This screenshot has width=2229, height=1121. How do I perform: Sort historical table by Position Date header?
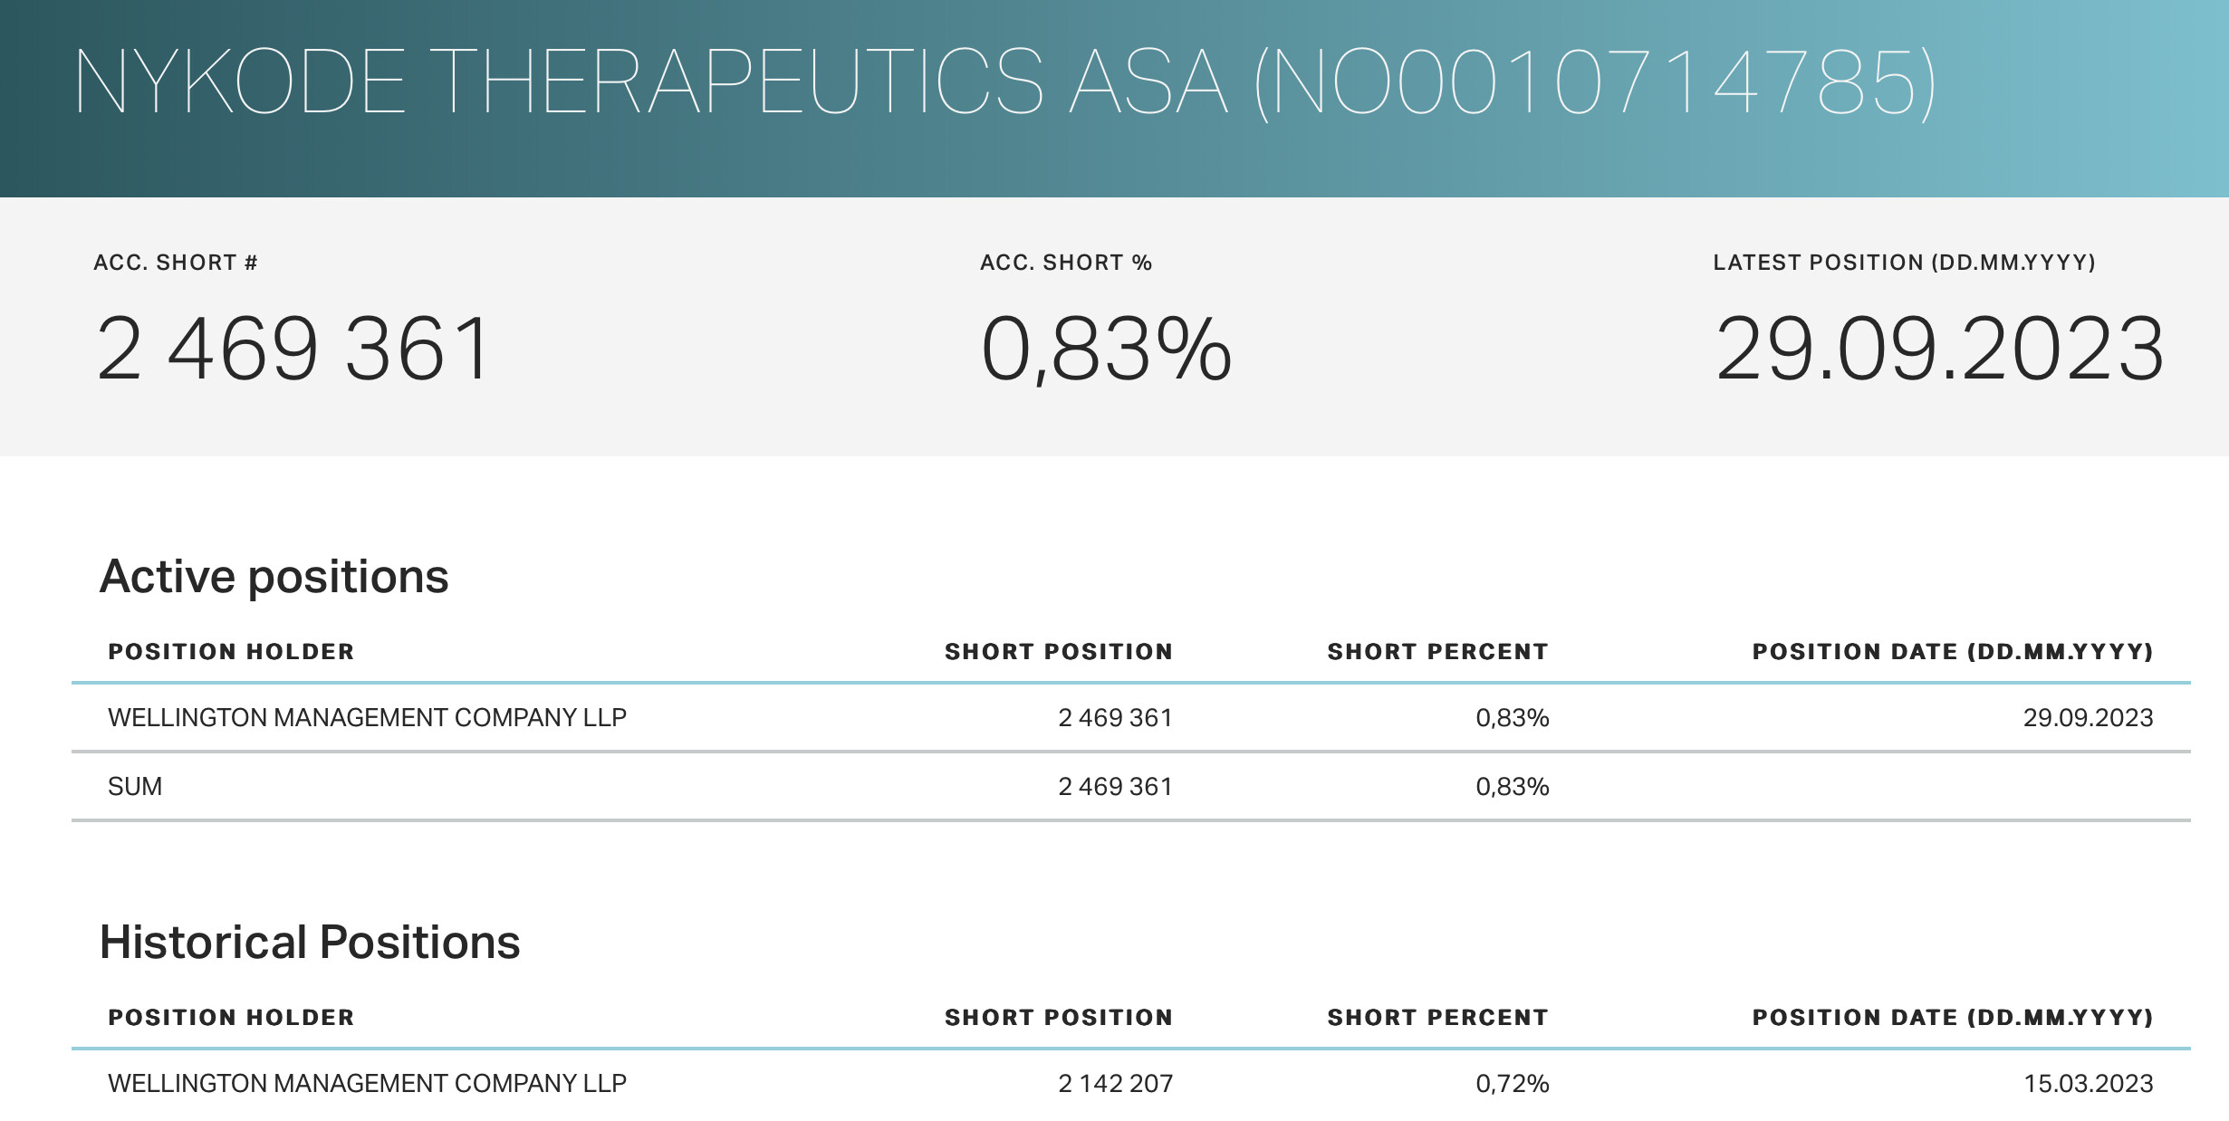pos(1953,1017)
